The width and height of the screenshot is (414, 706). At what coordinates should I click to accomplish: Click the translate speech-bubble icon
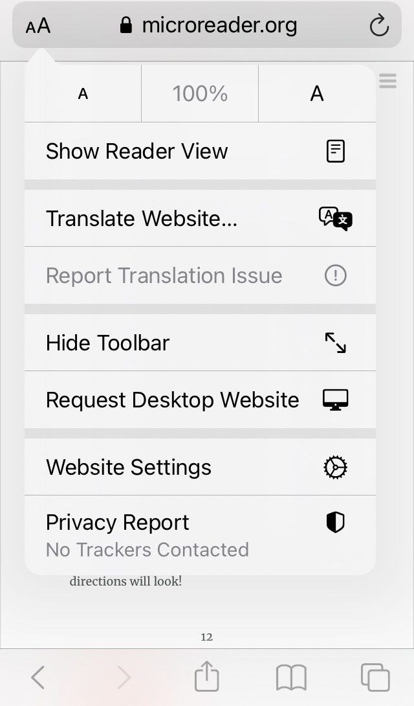[x=335, y=218]
